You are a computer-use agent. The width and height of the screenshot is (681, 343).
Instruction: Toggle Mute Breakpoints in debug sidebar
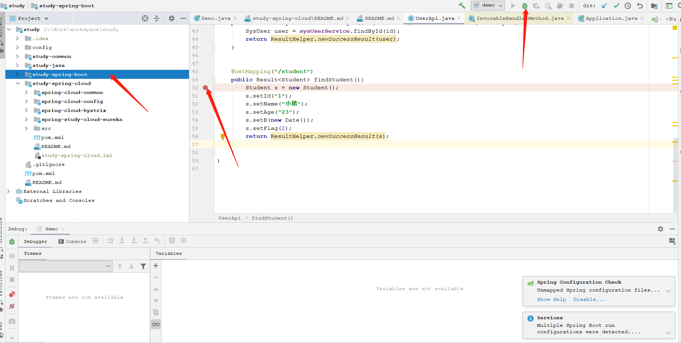(x=12, y=306)
